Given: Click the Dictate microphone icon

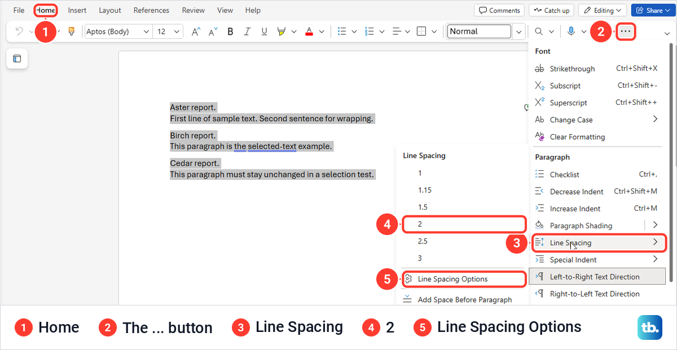Looking at the screenshot, I should [x=571, y=32].
